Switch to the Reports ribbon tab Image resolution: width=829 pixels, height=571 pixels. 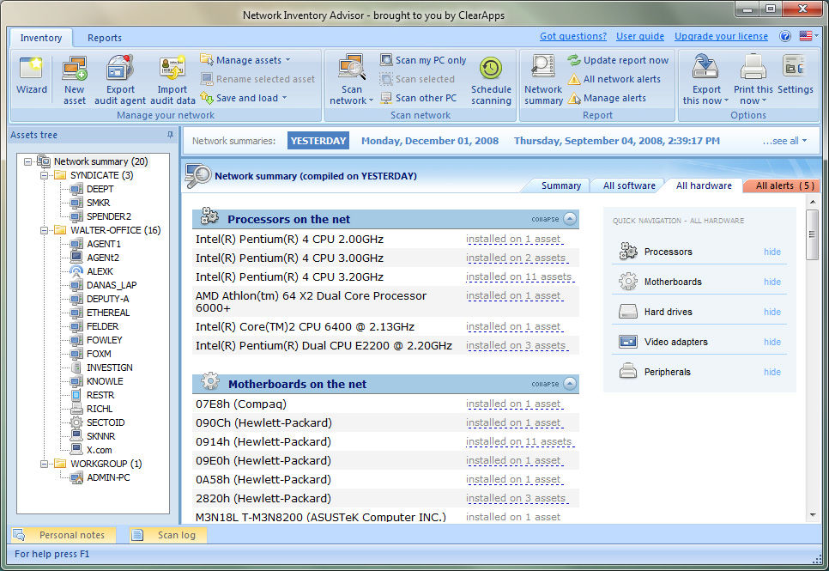point(105,38)
